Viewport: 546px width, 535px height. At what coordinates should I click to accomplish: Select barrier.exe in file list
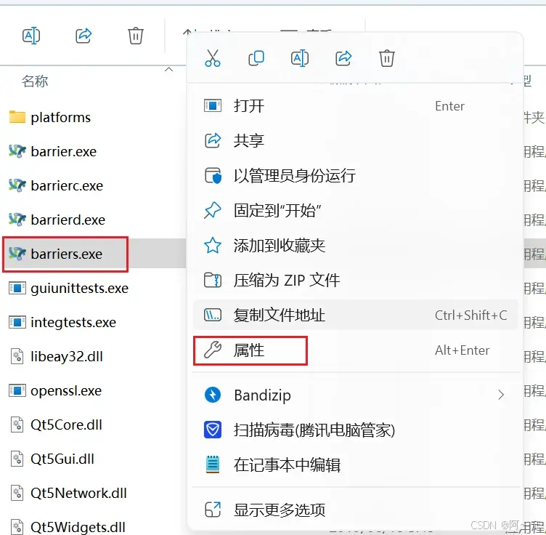63,152
